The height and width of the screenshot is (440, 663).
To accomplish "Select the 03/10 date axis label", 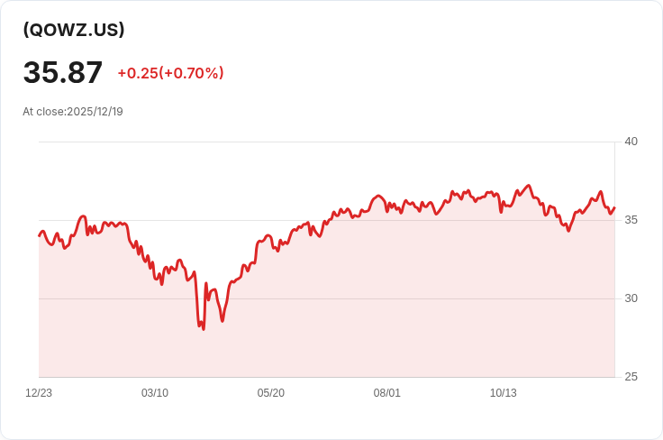I will 155,393.
